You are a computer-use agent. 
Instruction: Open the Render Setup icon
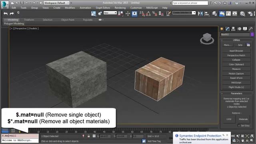click(250, 14)
